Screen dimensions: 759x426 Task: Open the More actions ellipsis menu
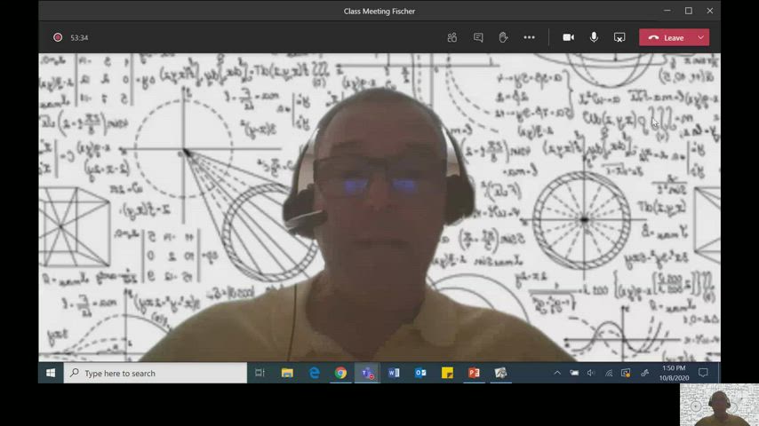coord(530,37)
